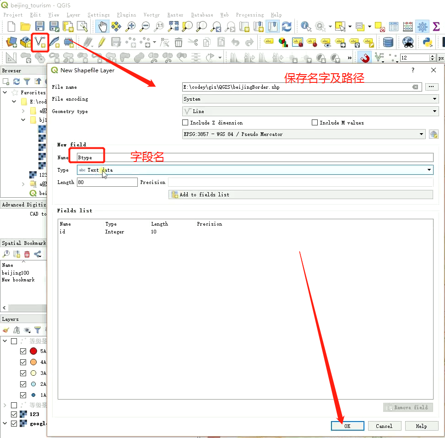445x438 pixels.
Task: Refresh the Browser panel
Action: 16,82
